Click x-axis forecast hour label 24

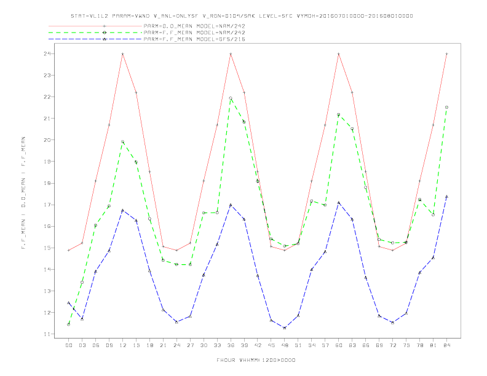176,345
